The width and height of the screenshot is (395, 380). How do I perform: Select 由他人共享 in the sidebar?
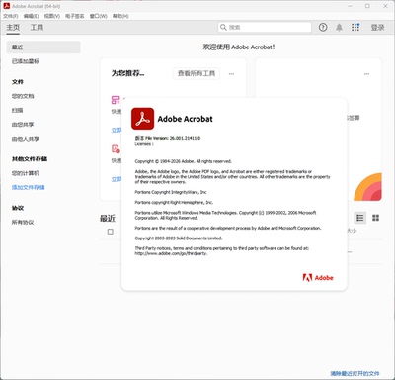(x=26, y=139)
